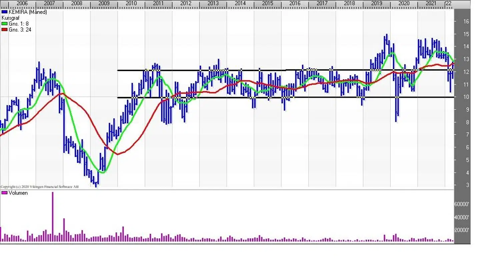
Task: Click the blue KEMIRA legend swatch
Action: 4,12
